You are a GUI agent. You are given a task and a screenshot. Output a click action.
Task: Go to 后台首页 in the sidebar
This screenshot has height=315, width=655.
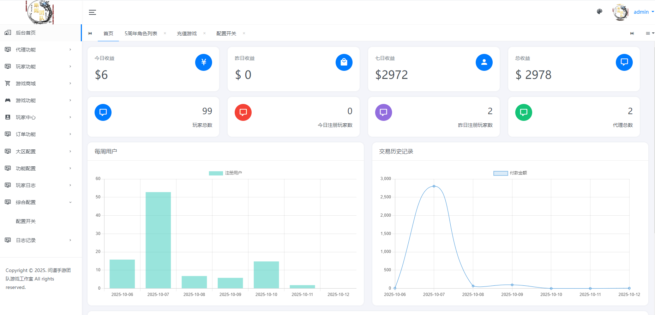point(26,33)
